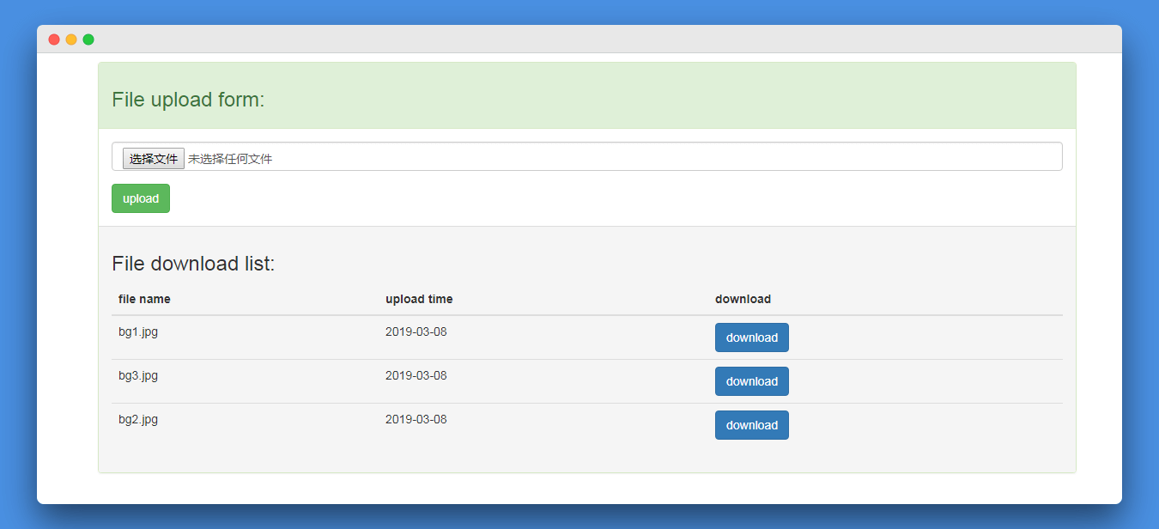Click the 'download' column header
Viewport: 1159px width, 529px height.
(743, 299)
